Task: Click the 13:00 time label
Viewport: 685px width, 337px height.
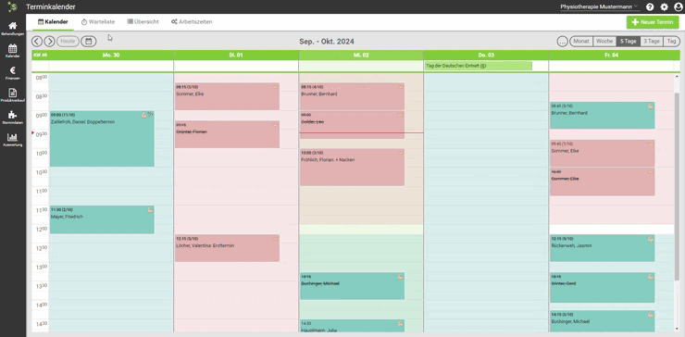Action: click(41, 267)
